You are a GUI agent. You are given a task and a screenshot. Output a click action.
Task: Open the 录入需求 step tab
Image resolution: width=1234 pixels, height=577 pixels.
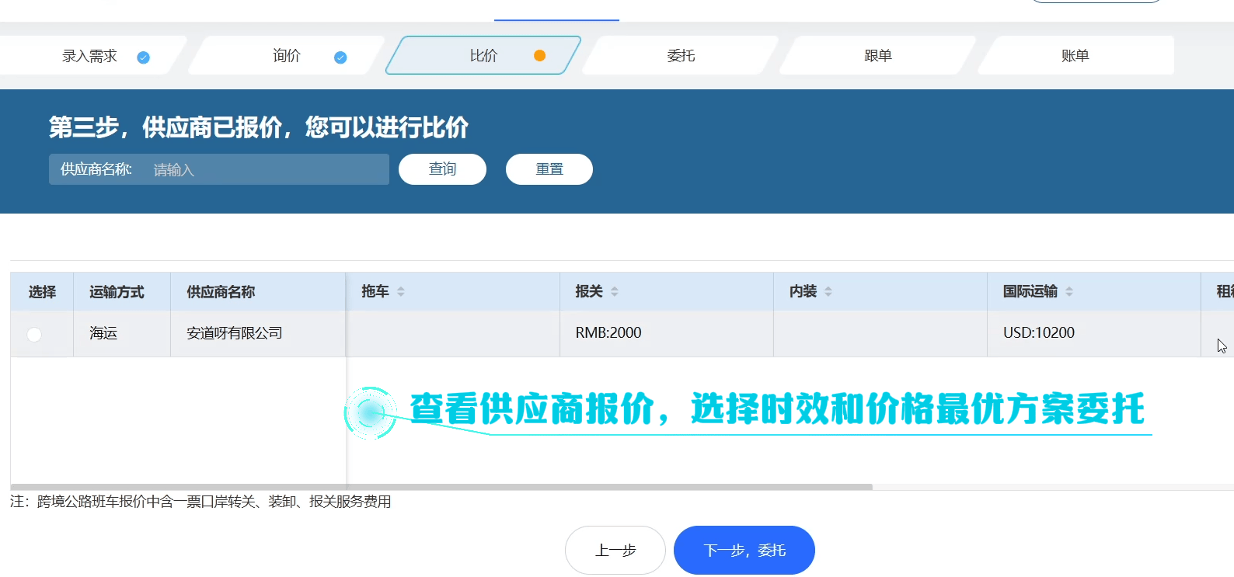[89, 56]
